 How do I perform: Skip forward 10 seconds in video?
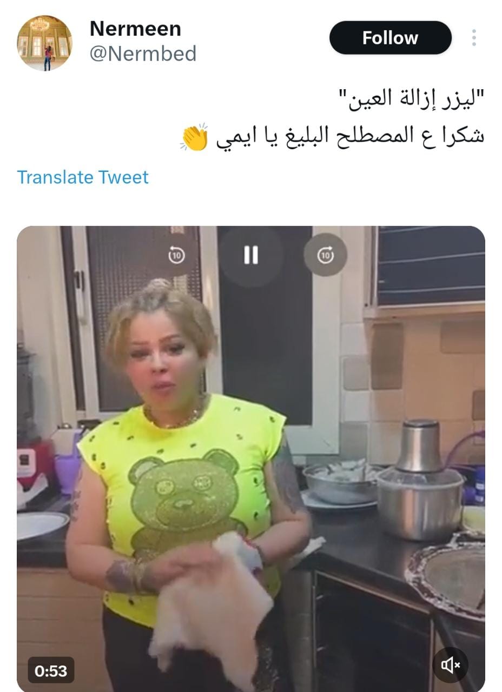tap(325, 255)
